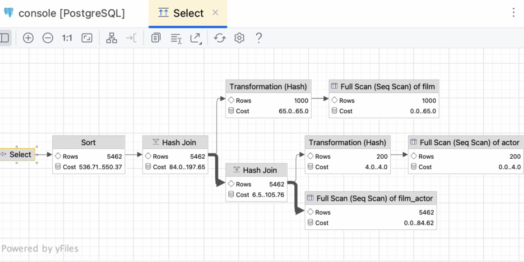Select the Select plan tab
The width and height of the screenshot is (524, 262).
[x=188, y=13]
